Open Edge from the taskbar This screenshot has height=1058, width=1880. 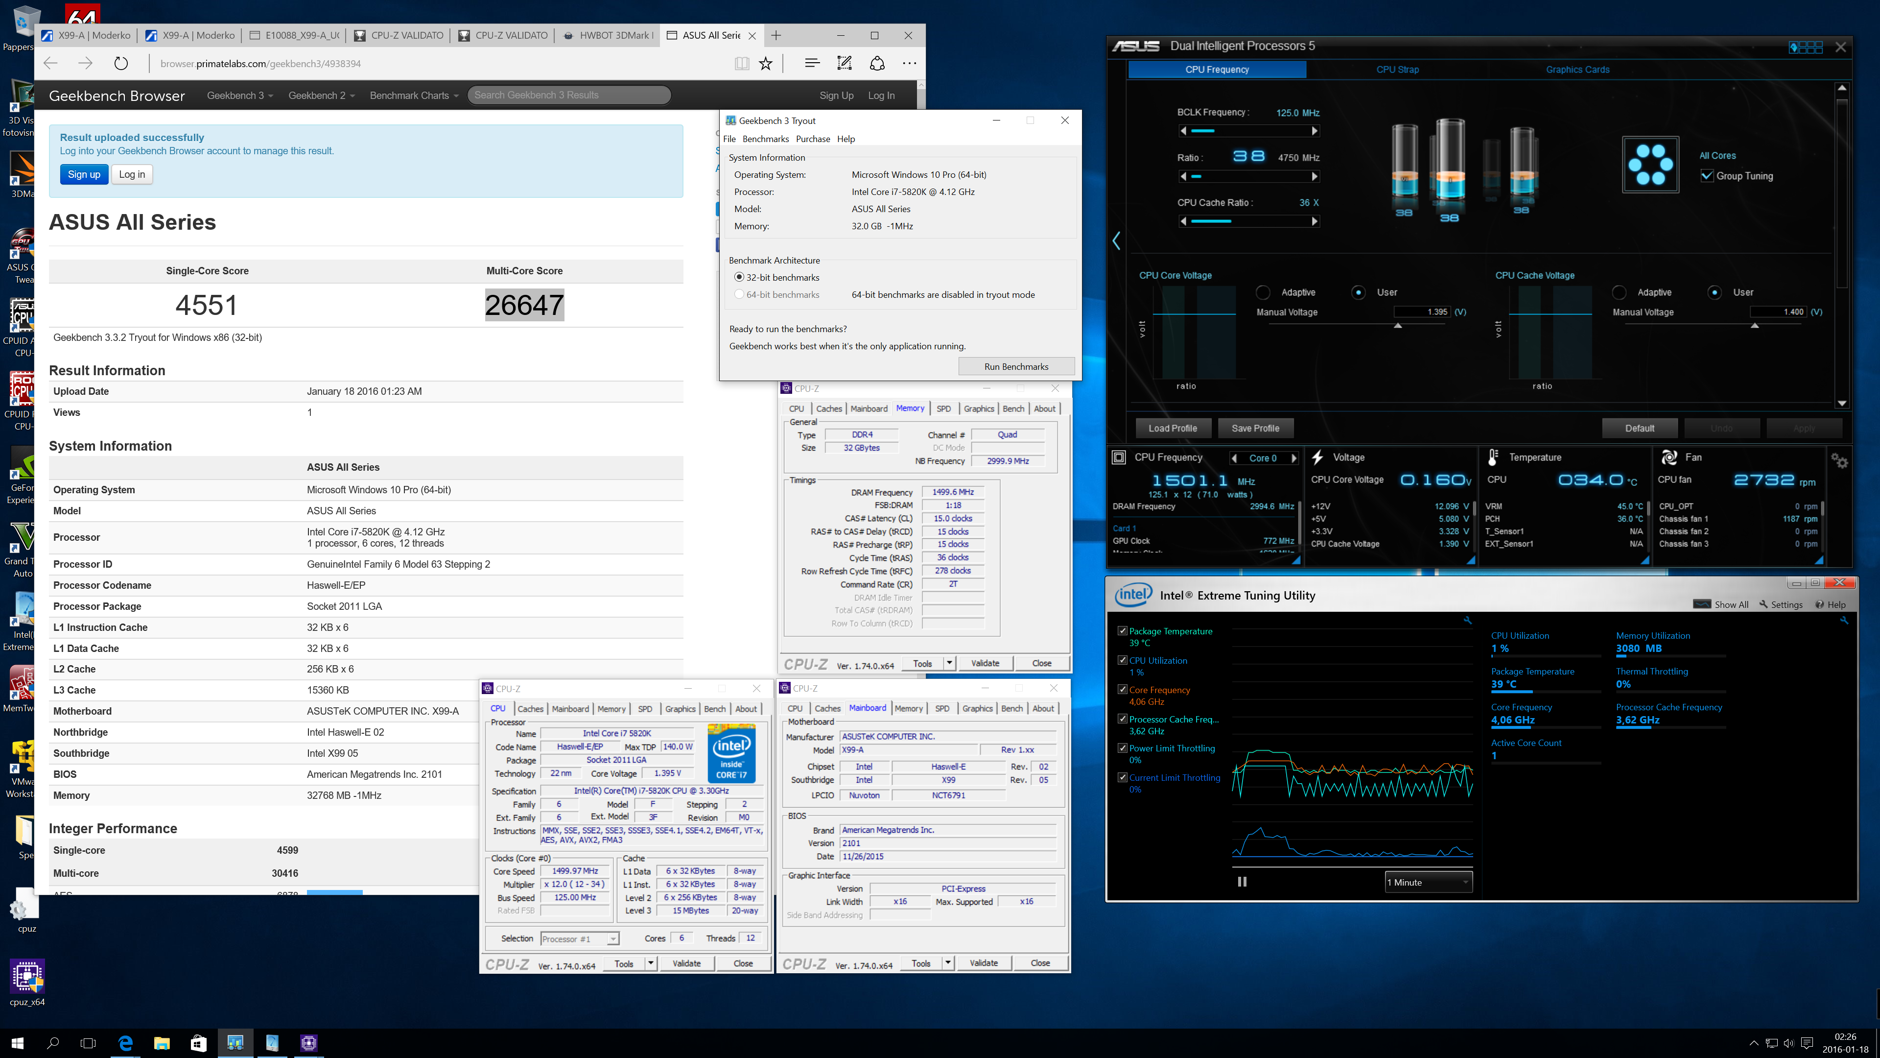click(125, 1043)
